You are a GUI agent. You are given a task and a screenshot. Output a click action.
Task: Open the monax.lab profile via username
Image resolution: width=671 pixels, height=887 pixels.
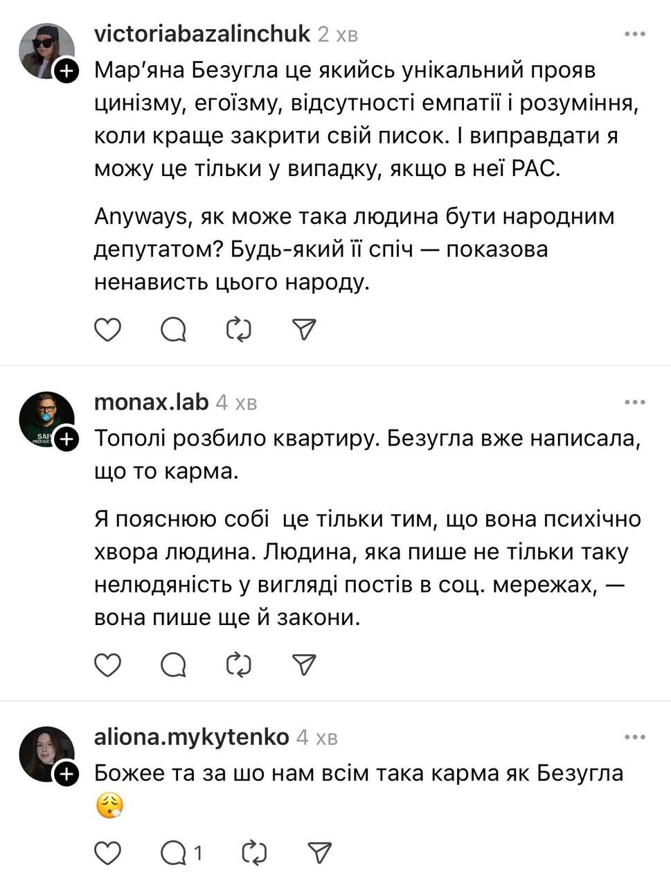(151, 402)
